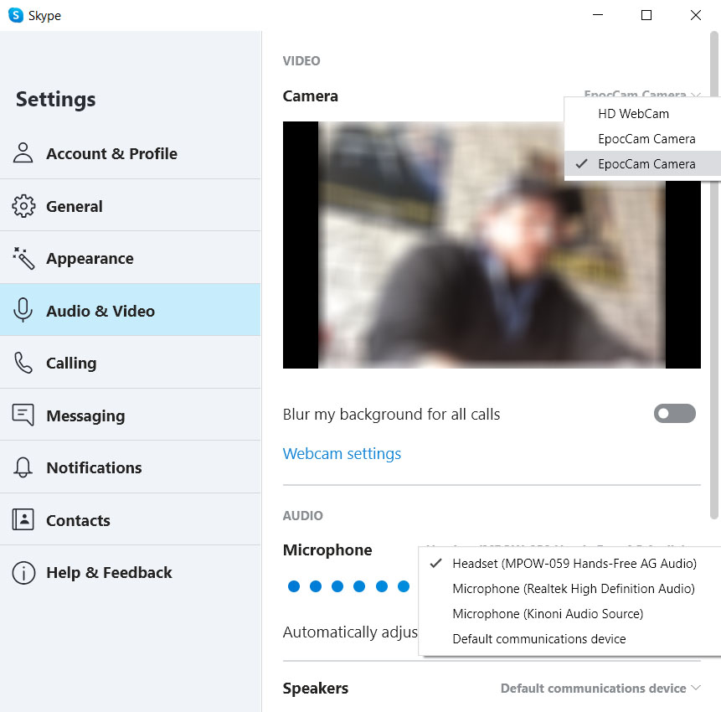Click the "Speakers" label
Screen dimensions: 721x712
(316, 688)
